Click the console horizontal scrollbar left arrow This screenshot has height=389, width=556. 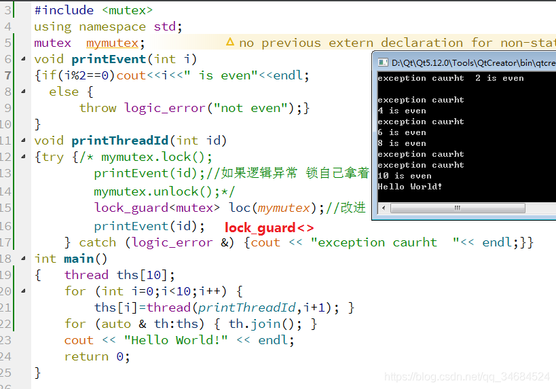384,208
